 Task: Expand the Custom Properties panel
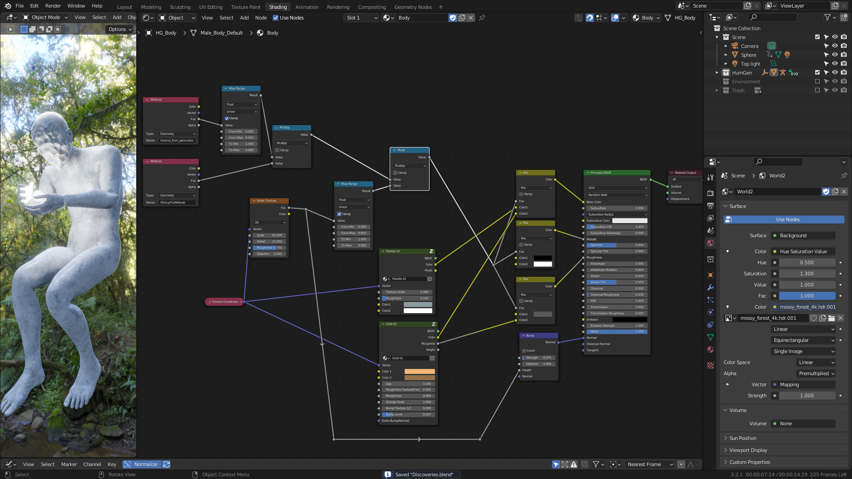[749, 462]
